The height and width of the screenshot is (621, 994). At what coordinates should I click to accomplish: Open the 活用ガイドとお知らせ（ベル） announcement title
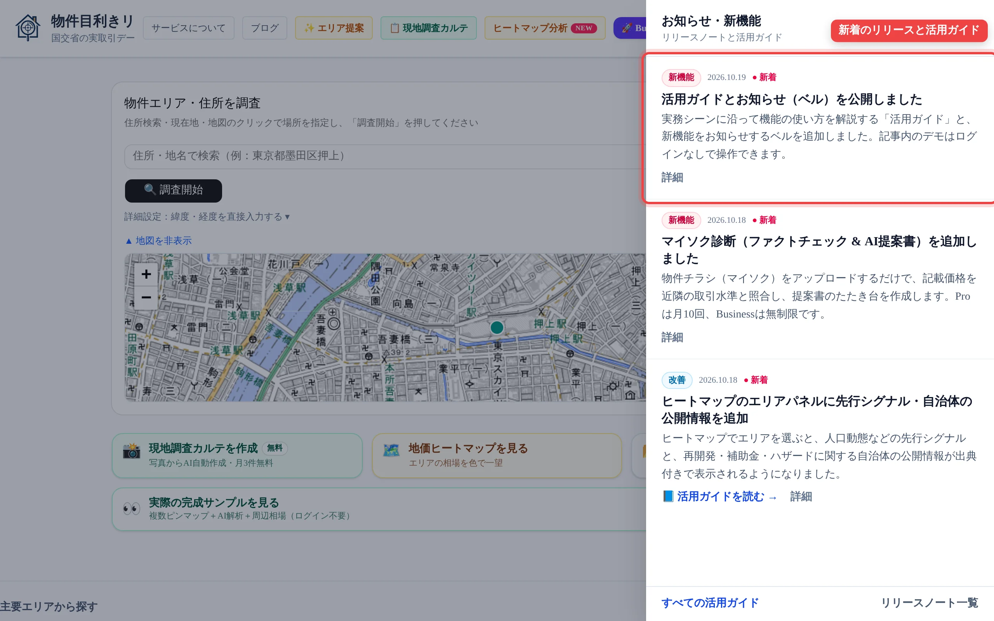791,99
